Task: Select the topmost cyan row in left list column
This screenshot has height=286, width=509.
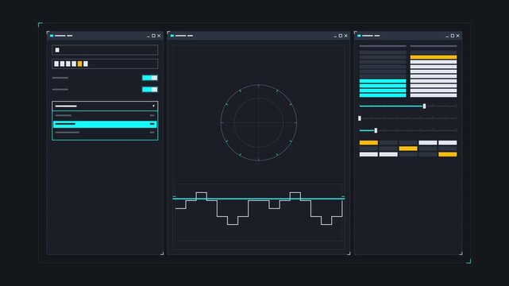Action: pyautogui.click(x=383, y=81)
